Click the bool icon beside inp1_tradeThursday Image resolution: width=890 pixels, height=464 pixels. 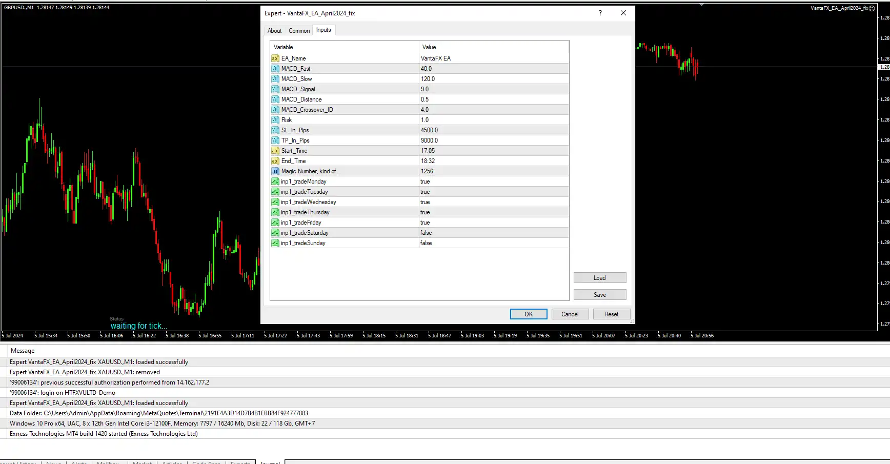[275, 212]
